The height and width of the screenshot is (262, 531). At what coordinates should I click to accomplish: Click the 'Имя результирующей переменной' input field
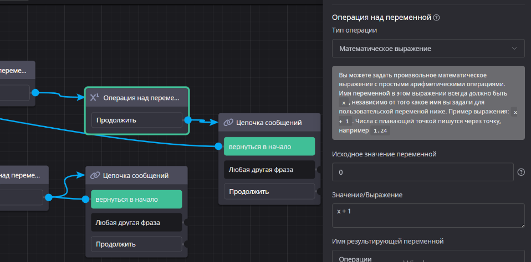[x=428, y=257]
